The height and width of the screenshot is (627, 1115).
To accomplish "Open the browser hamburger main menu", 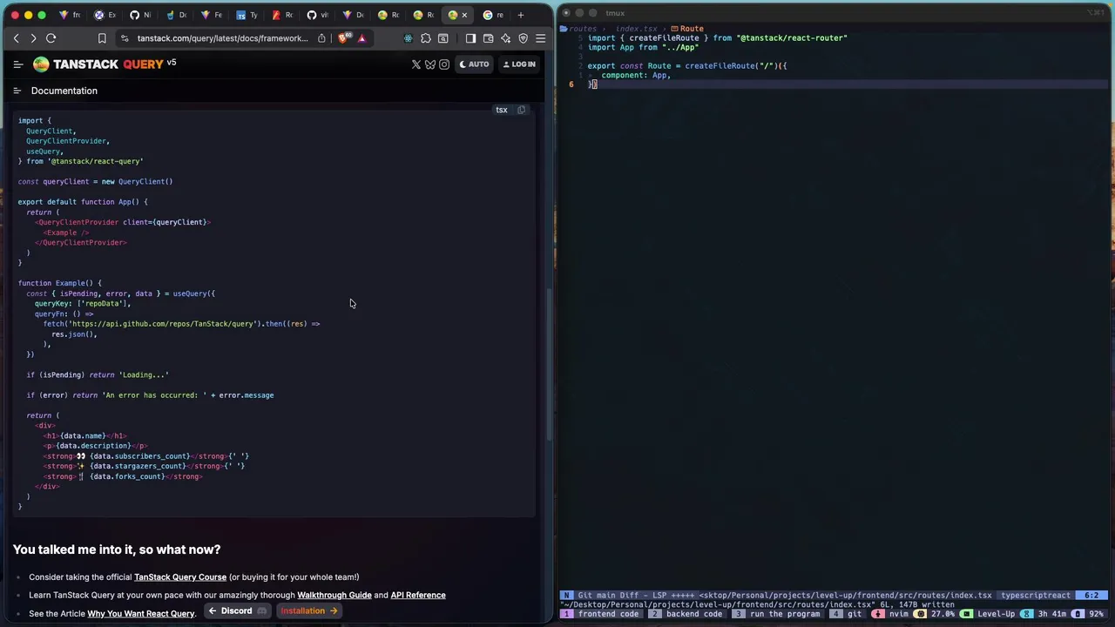I will pyautogui.click(x=540, y=38).
